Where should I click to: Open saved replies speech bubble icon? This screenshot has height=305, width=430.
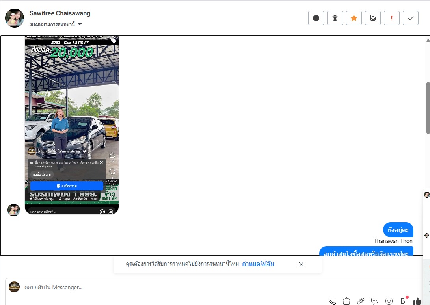[375, 301]
